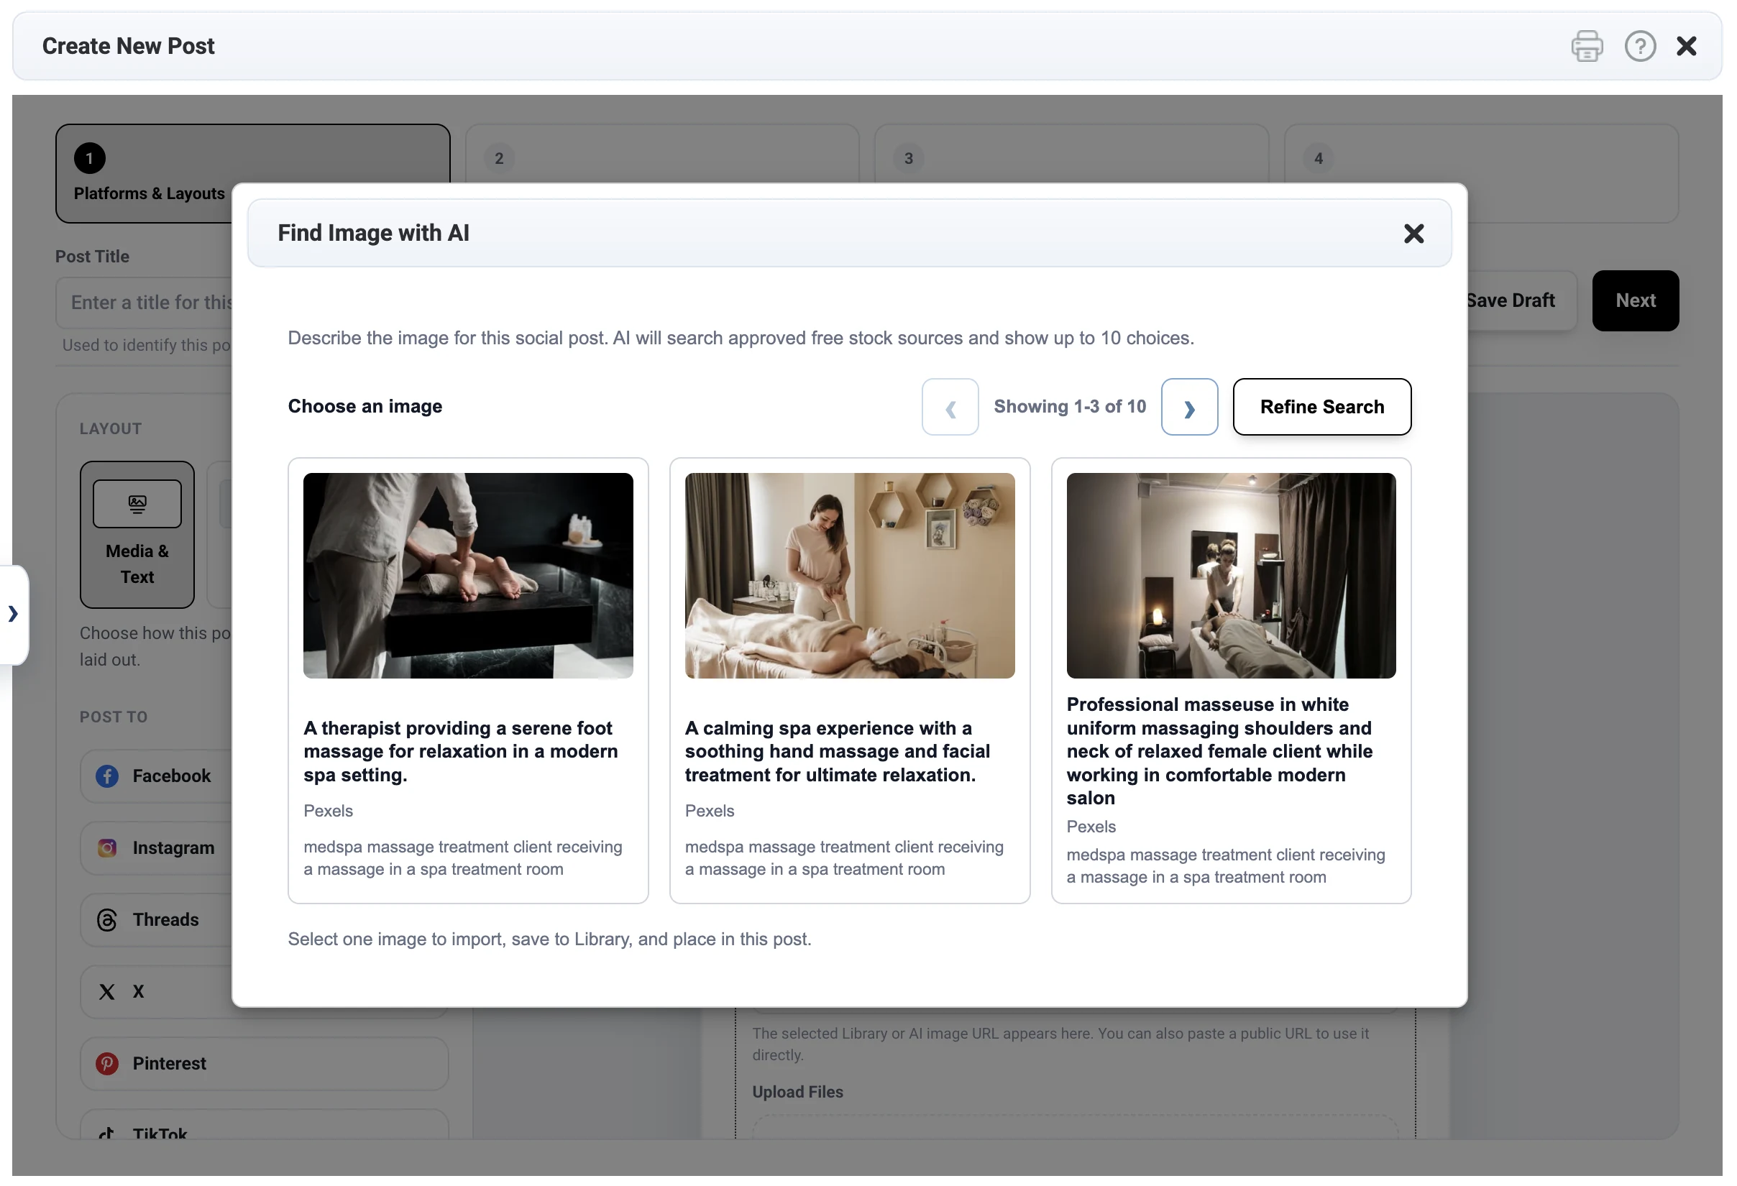Click the Refine Search button
Image resolution: width=1737 pixels, height=1186 pixels.
[1321, 408]
